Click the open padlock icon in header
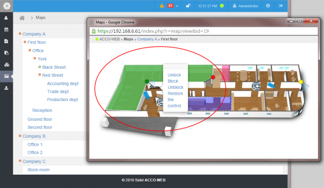Image resolution: width=324 pixels, height=188 pixels. 188,6
